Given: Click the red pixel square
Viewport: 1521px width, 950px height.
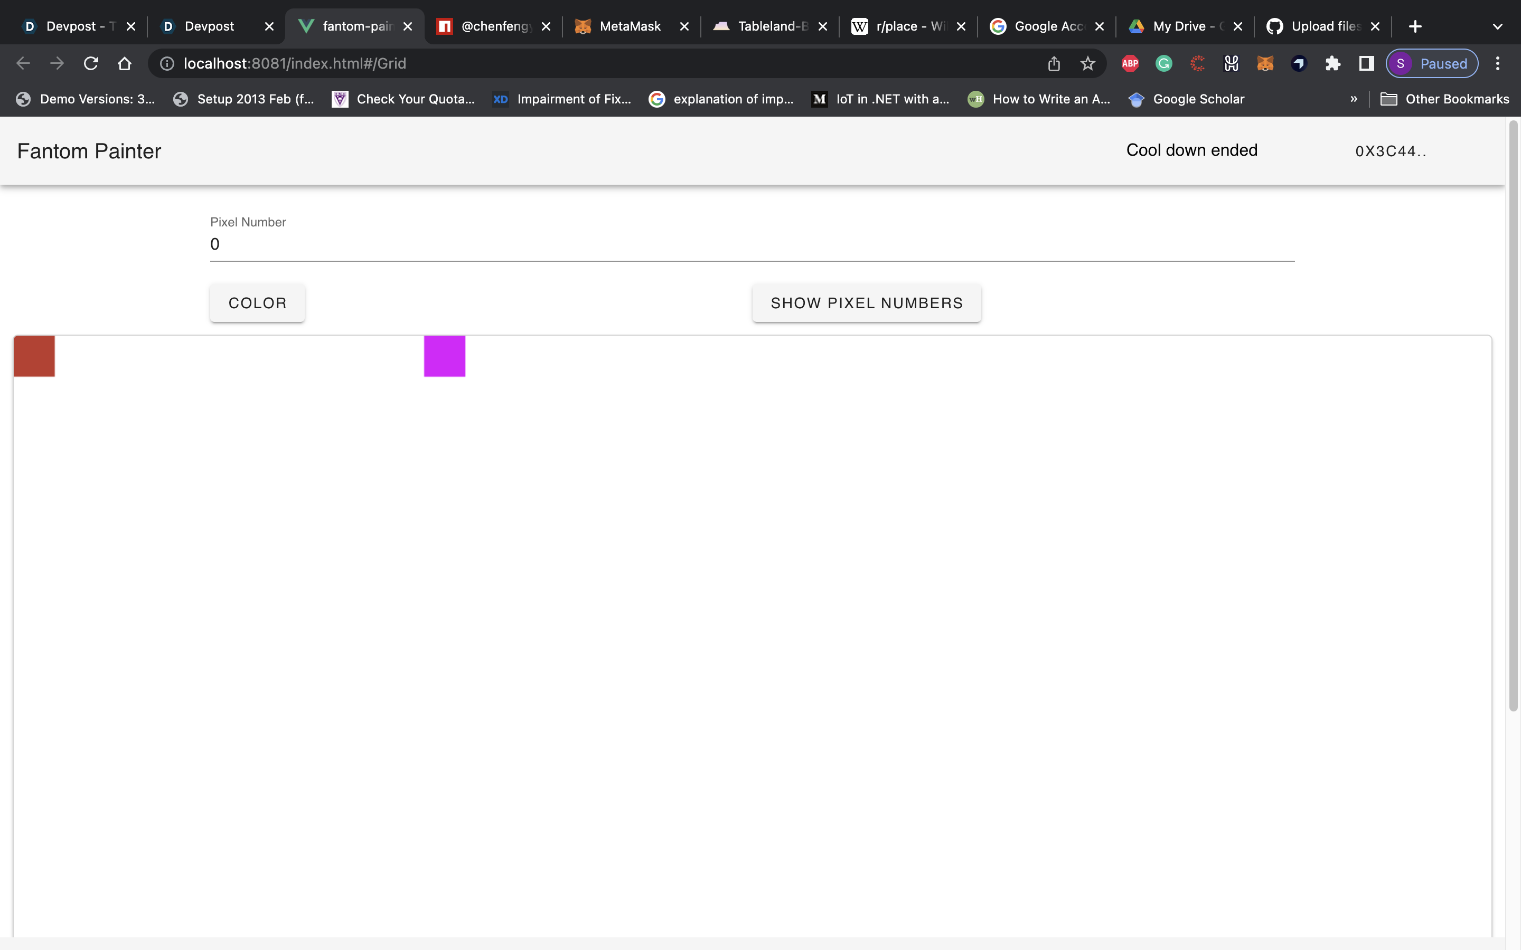Looking at the screenshot, I should (x=34, y=356).
